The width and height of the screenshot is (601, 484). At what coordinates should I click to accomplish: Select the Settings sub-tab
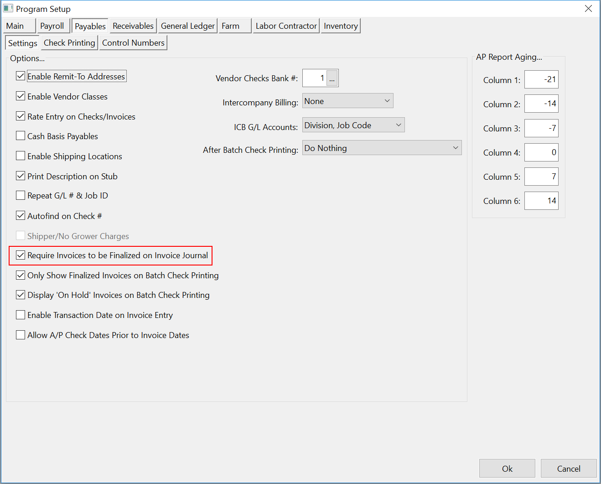23,43
